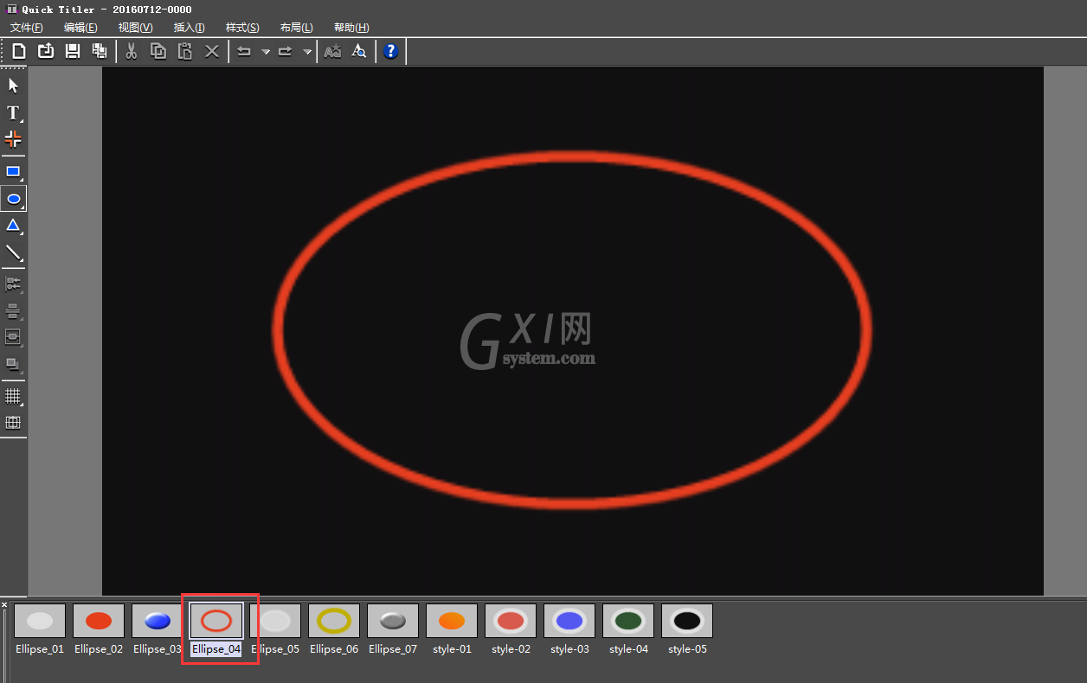Viewport: 1087px width, 683px height.
Task: Open the Redo history dropdown arrow
Action: [x=306, y=52]
